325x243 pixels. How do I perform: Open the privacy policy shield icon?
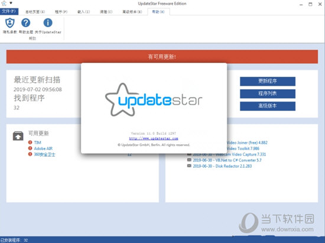pyautogui.click(x=9, y=23)
